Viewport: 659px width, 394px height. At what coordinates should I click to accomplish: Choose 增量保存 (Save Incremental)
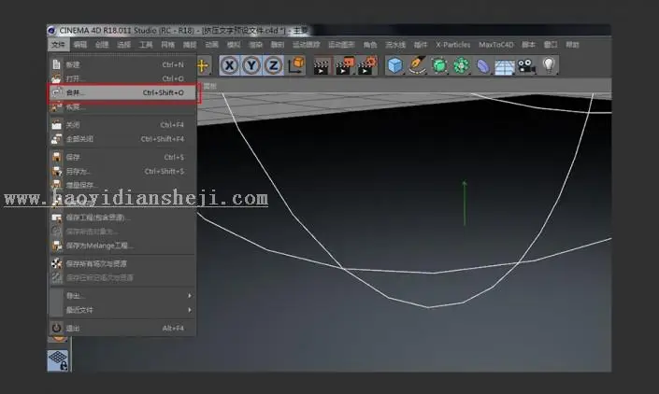pyautogui.click(x=122, y=185)
